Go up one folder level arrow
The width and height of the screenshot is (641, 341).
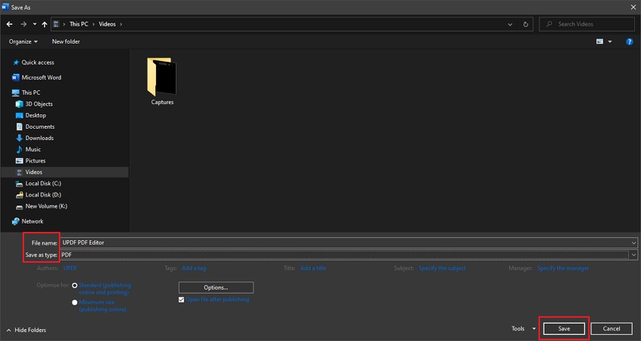pos(44,24)
